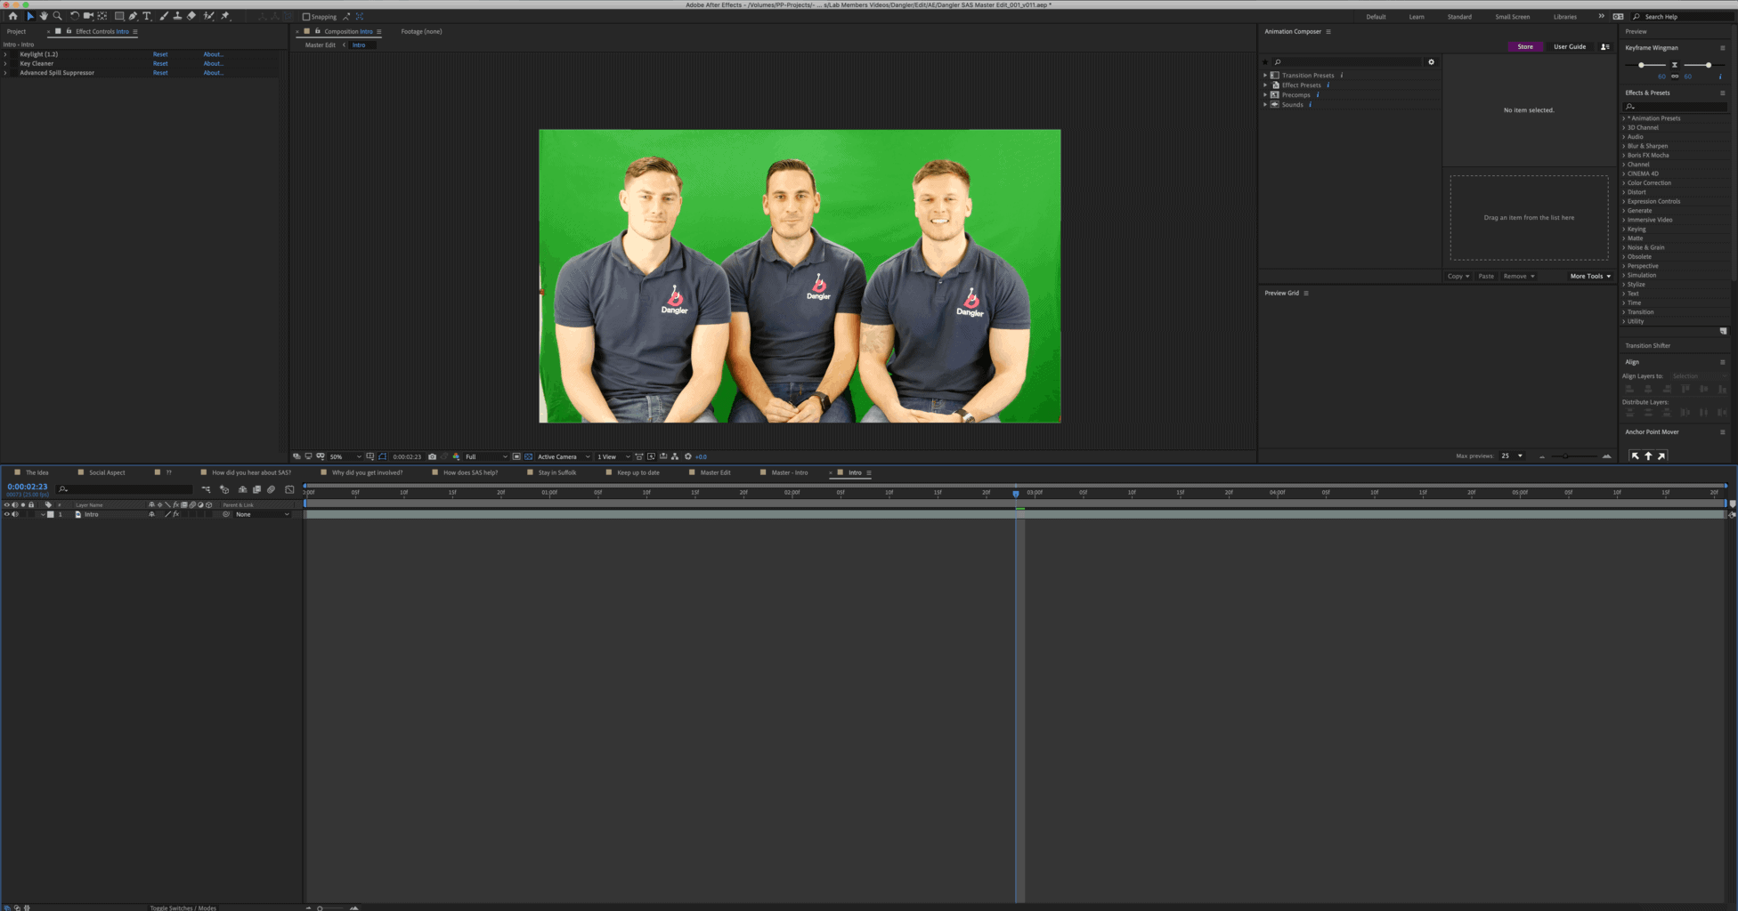This screenshot has width=1738, height=911.
Task: Expand the Transition Presets folder
Action: [x=1264, y=76]
